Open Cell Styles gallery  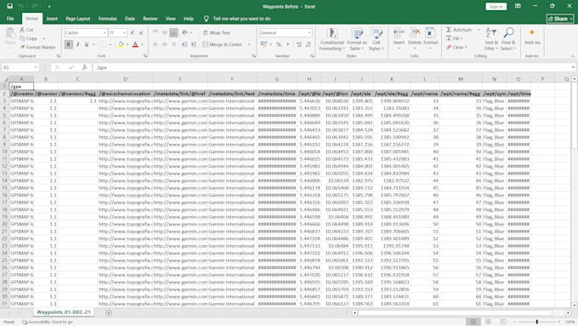click(377, 39)
